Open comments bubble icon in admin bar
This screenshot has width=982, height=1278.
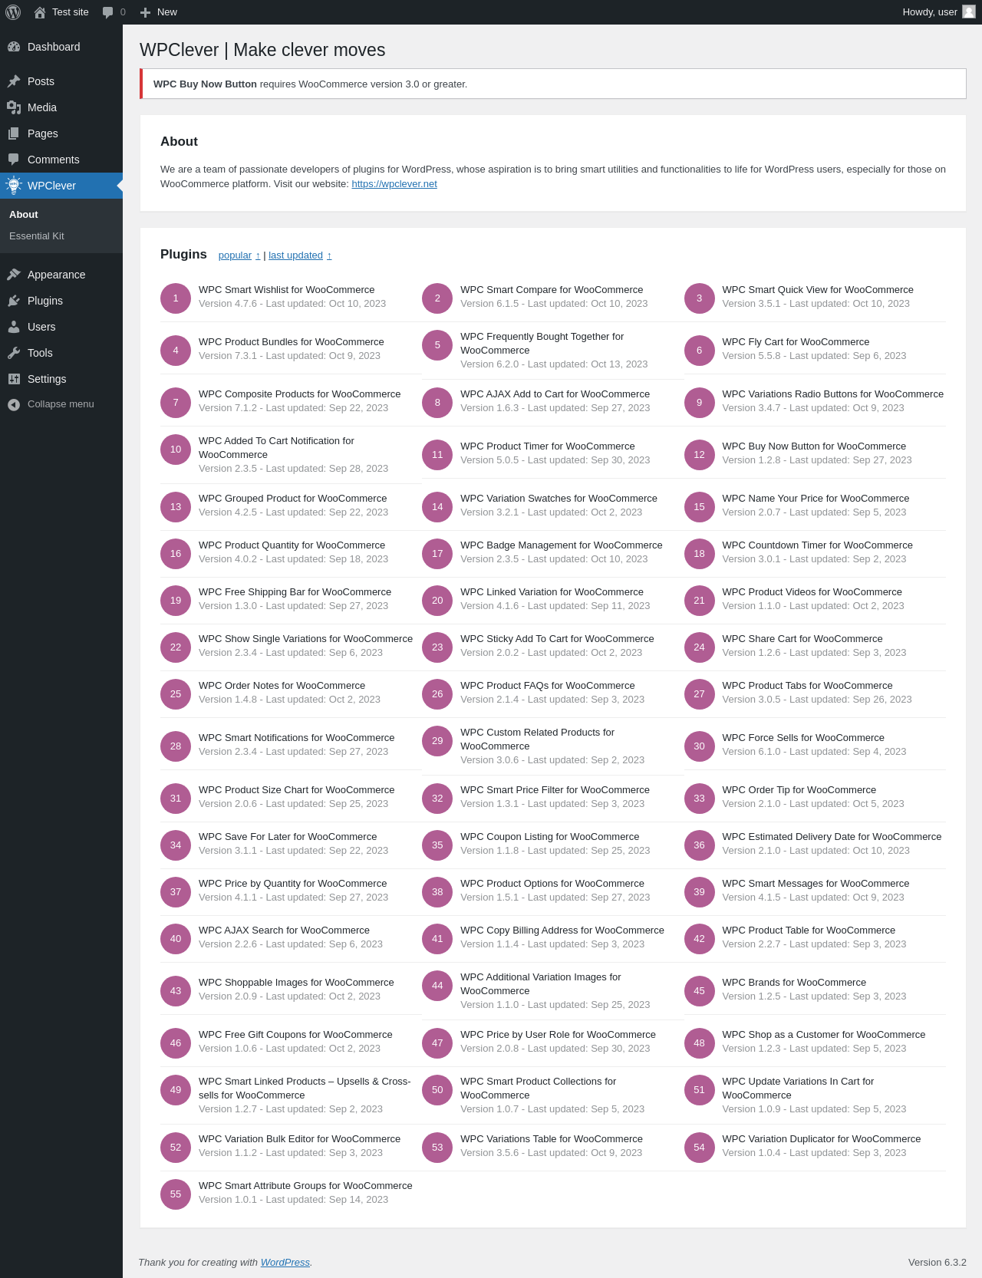(108, 12)
